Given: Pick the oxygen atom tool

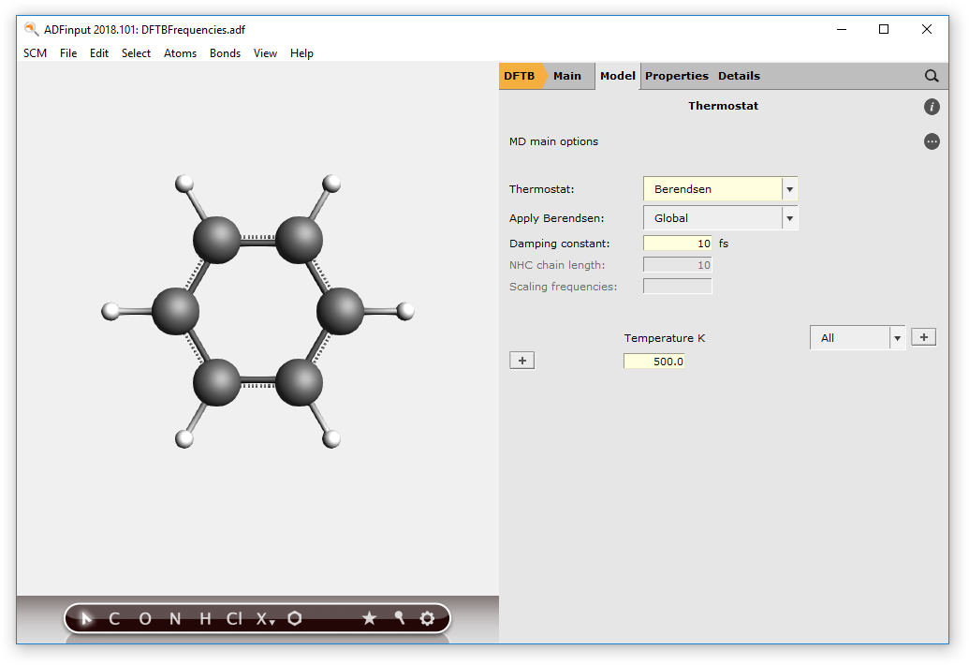Looking at the screenshot, I should pos(145,619).
